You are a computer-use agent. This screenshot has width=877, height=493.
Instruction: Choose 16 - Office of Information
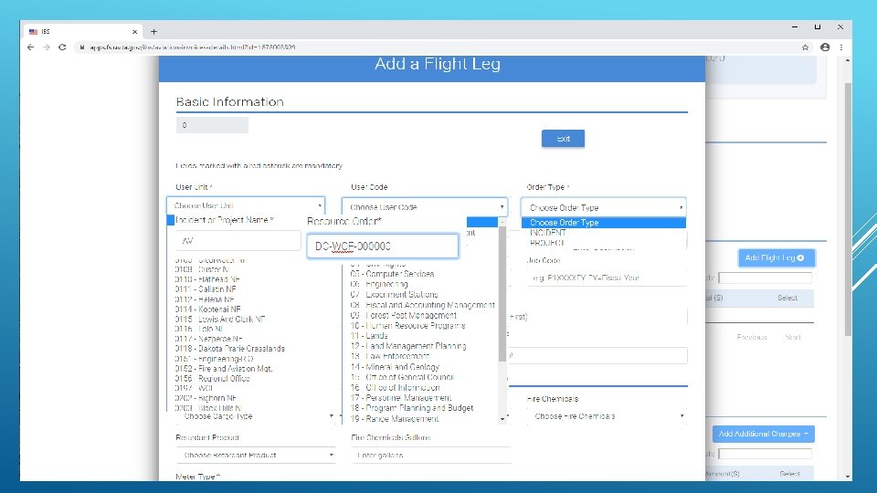click(396, 387)
